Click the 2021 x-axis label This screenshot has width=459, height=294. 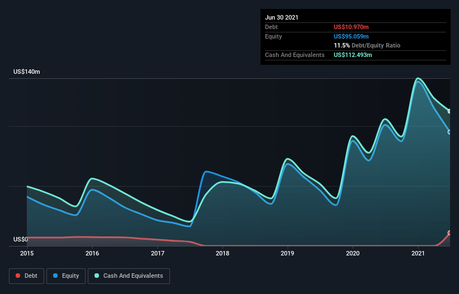418,254
